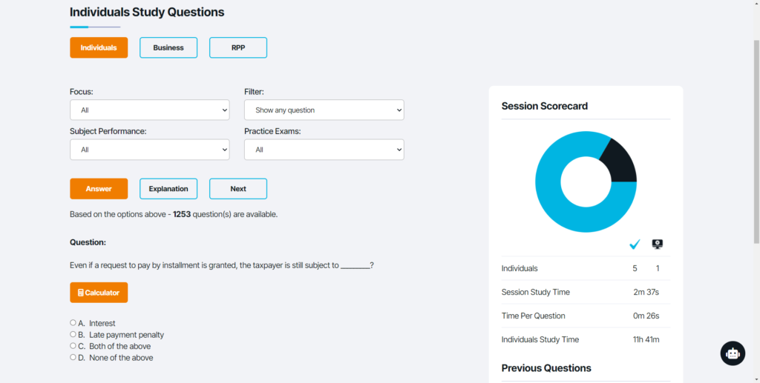Switch to the Business tab
The height and width of the screenshot is (383, 760).
(168, 47)
